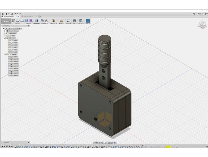Pick the Measure ruler icon
The image size is (208, 157).
[61, 21]
